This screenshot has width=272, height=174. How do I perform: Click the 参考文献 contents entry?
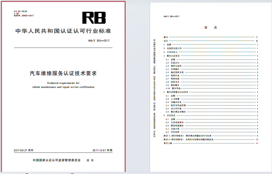pos(210,143)
